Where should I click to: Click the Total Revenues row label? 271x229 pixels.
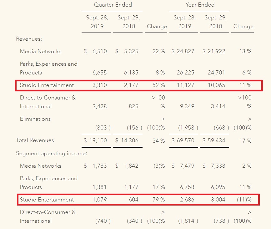tap(35, 140)
